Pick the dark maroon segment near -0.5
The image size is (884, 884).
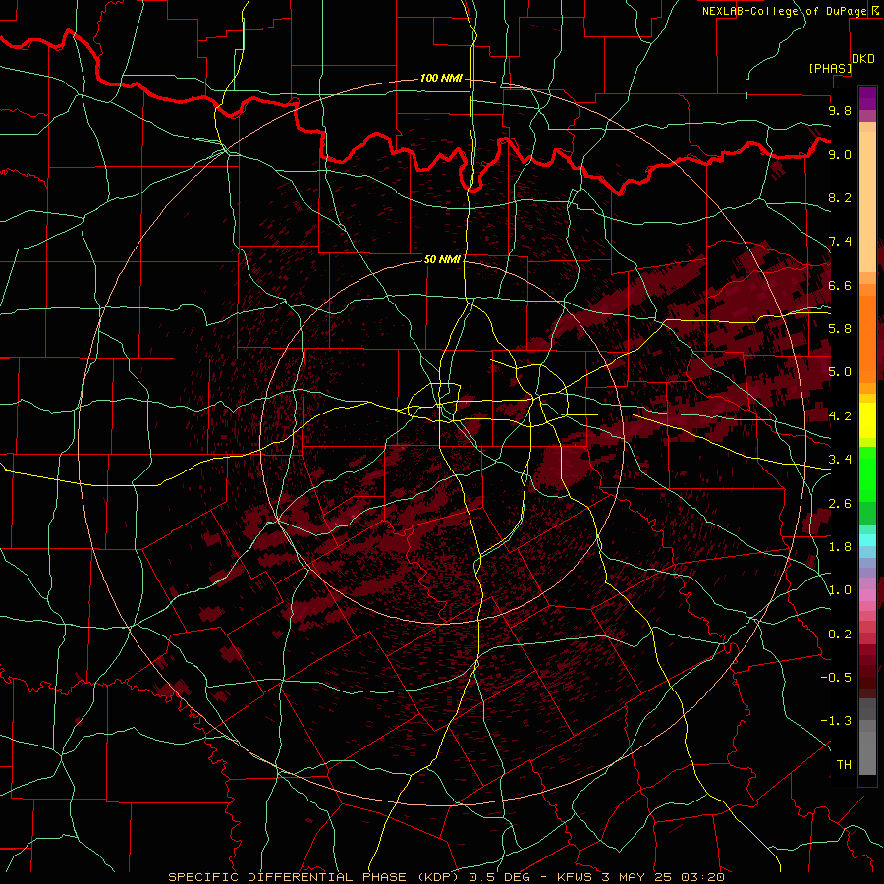click(x=867, y=683)
